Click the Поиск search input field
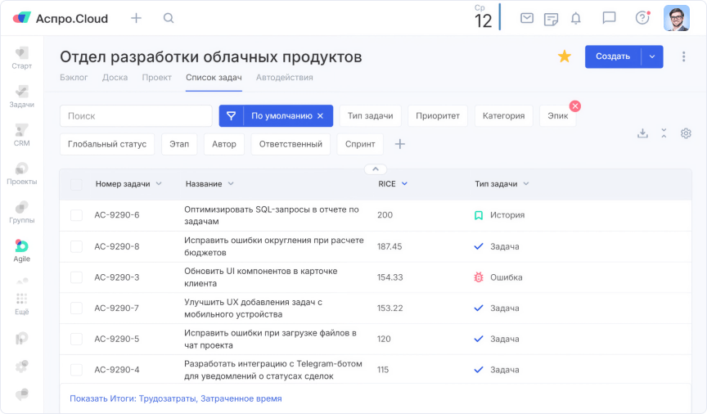 (136, 116)
